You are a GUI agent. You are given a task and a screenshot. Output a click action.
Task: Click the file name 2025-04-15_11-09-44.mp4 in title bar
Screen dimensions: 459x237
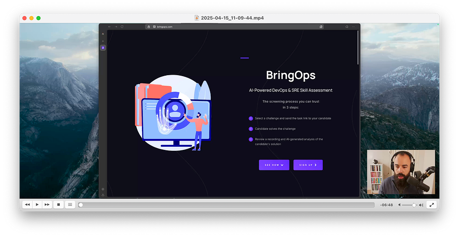(232, 18)
